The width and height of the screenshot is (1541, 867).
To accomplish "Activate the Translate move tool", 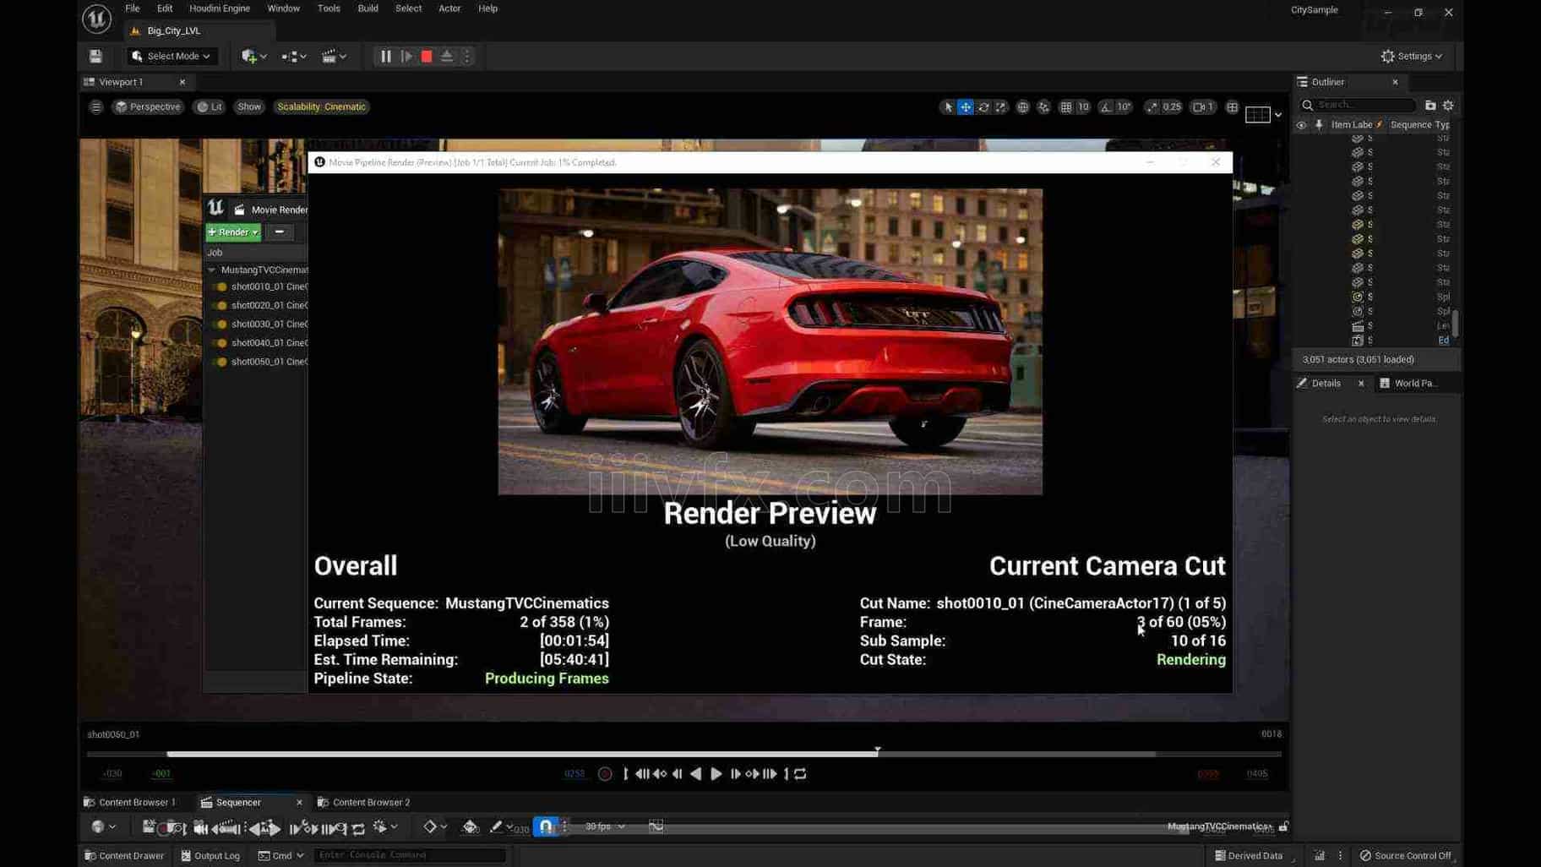I will click(x=966, y=107).
